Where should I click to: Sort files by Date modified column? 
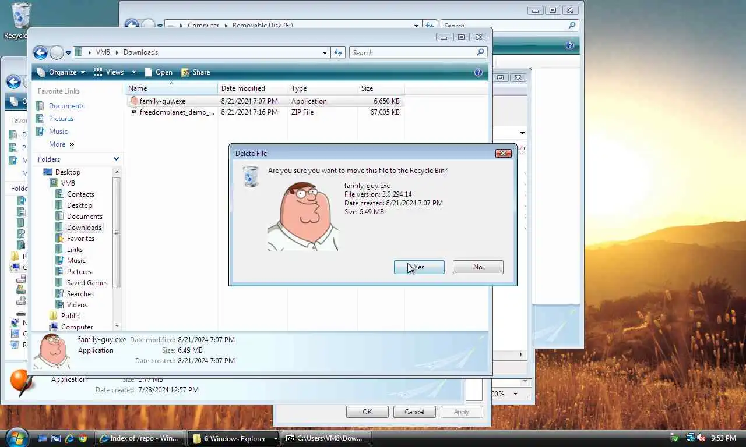[x=253, y=88]
